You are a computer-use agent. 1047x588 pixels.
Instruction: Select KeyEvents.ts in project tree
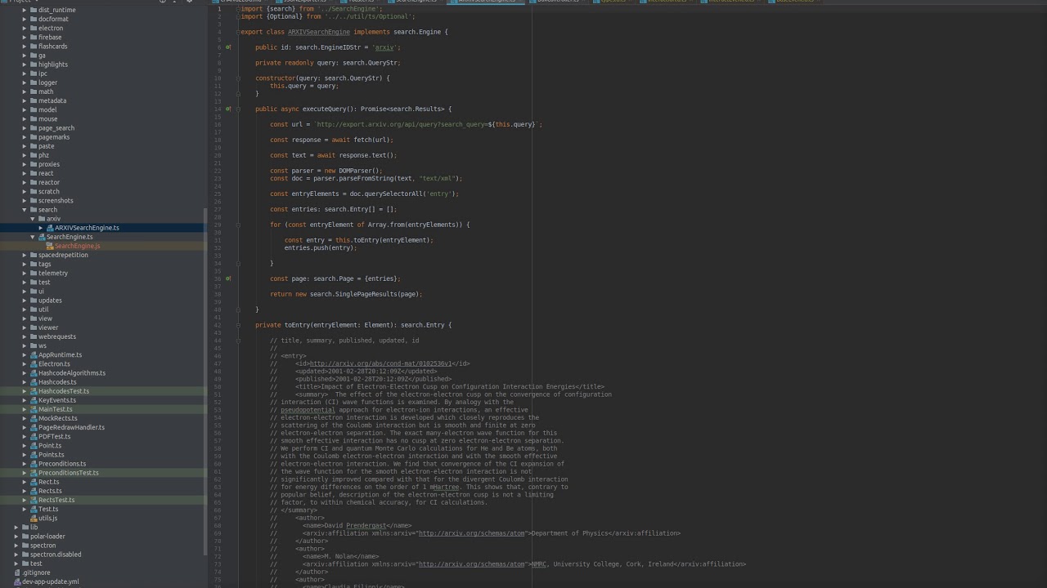tap(57, 400)
